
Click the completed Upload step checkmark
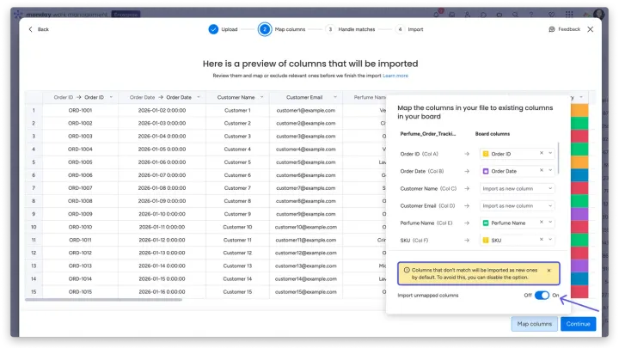coord(213,29)
